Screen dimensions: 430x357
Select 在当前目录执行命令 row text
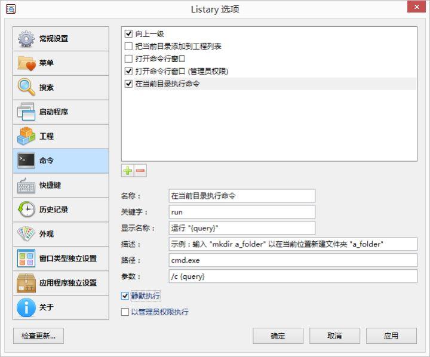(x=167, y=84)
